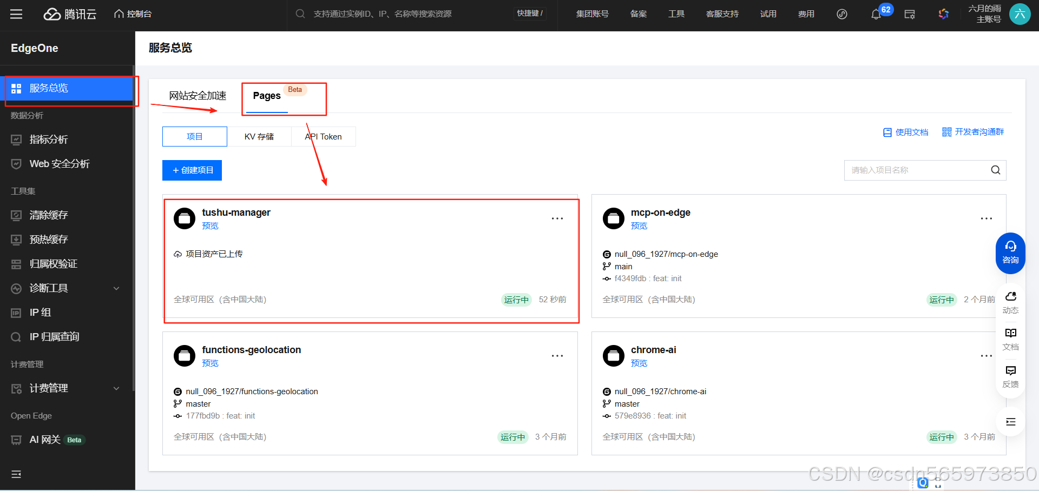The height and width of the screenshot is (491, 1039).
Task: Open the 开发者沟通群 link
Action: (973, 132)
